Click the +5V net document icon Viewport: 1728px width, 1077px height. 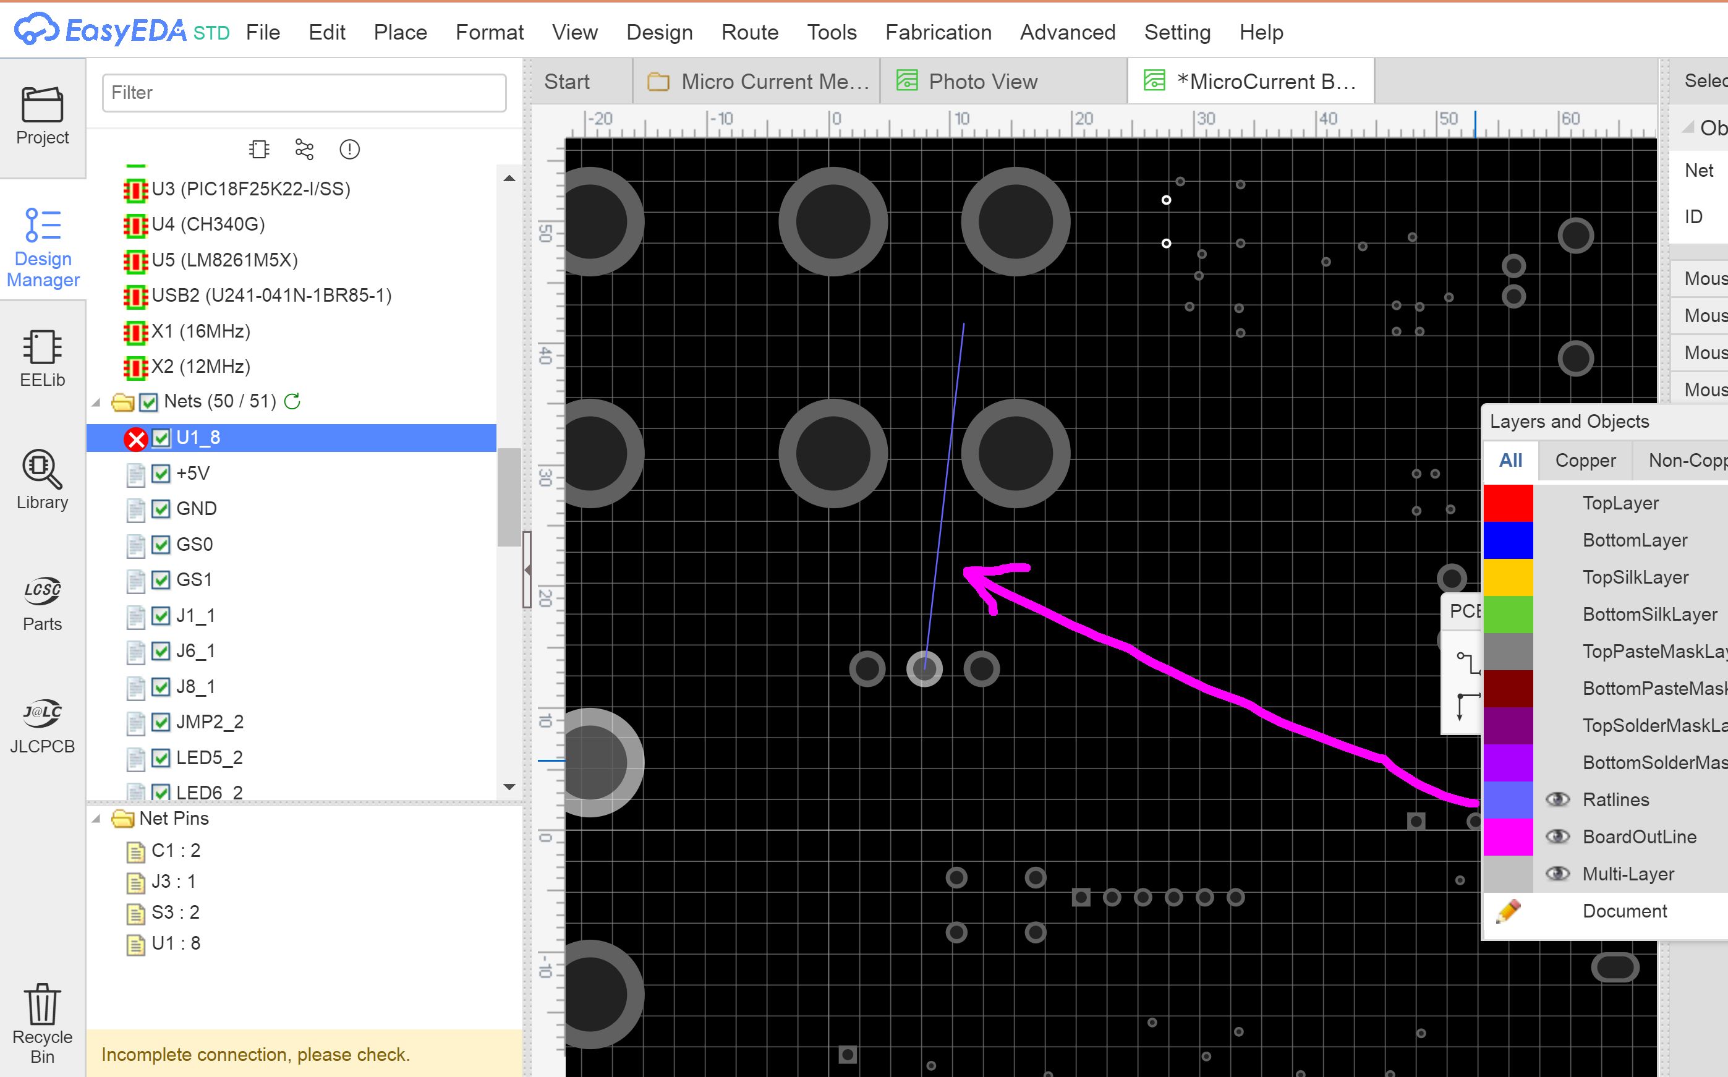click(135, 474)
